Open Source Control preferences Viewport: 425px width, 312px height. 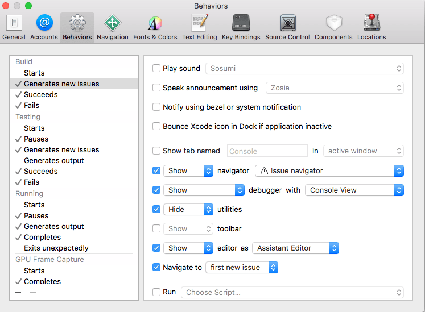pos(287,27)
